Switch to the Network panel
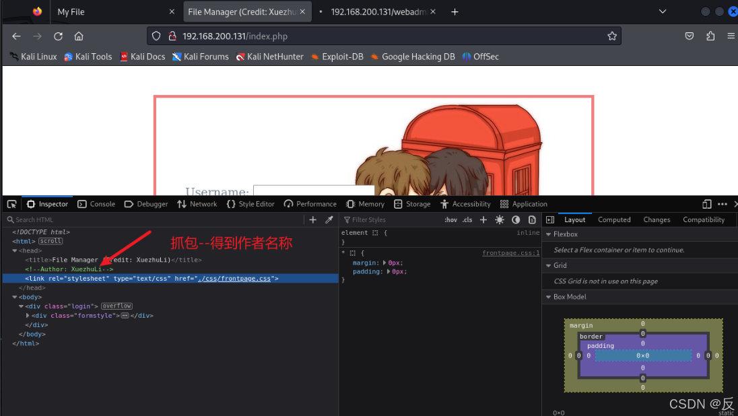The height and width of the screenshot is (416, 738). 197,204
